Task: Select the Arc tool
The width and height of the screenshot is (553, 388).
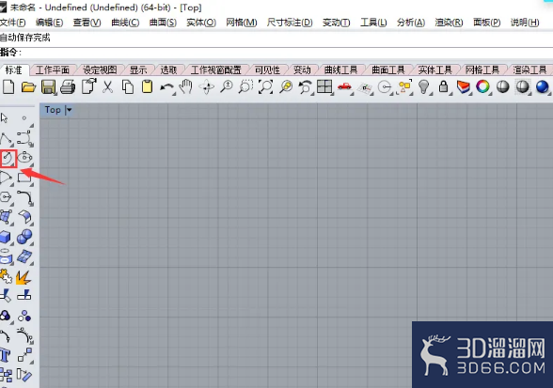Action: tap(6, 178)
